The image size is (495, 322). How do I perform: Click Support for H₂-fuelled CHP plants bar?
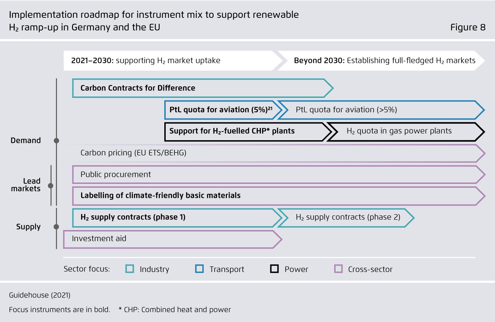point(245,131)
